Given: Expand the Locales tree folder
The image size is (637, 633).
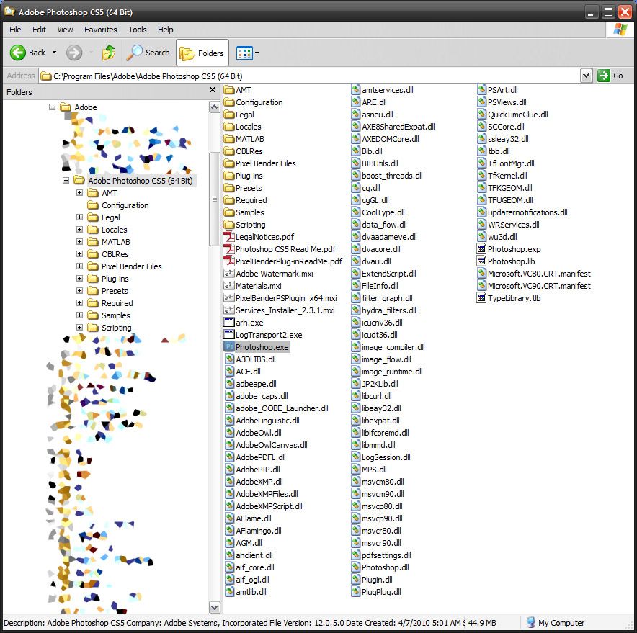Looking at the screenshot, I should click(79, 230).
